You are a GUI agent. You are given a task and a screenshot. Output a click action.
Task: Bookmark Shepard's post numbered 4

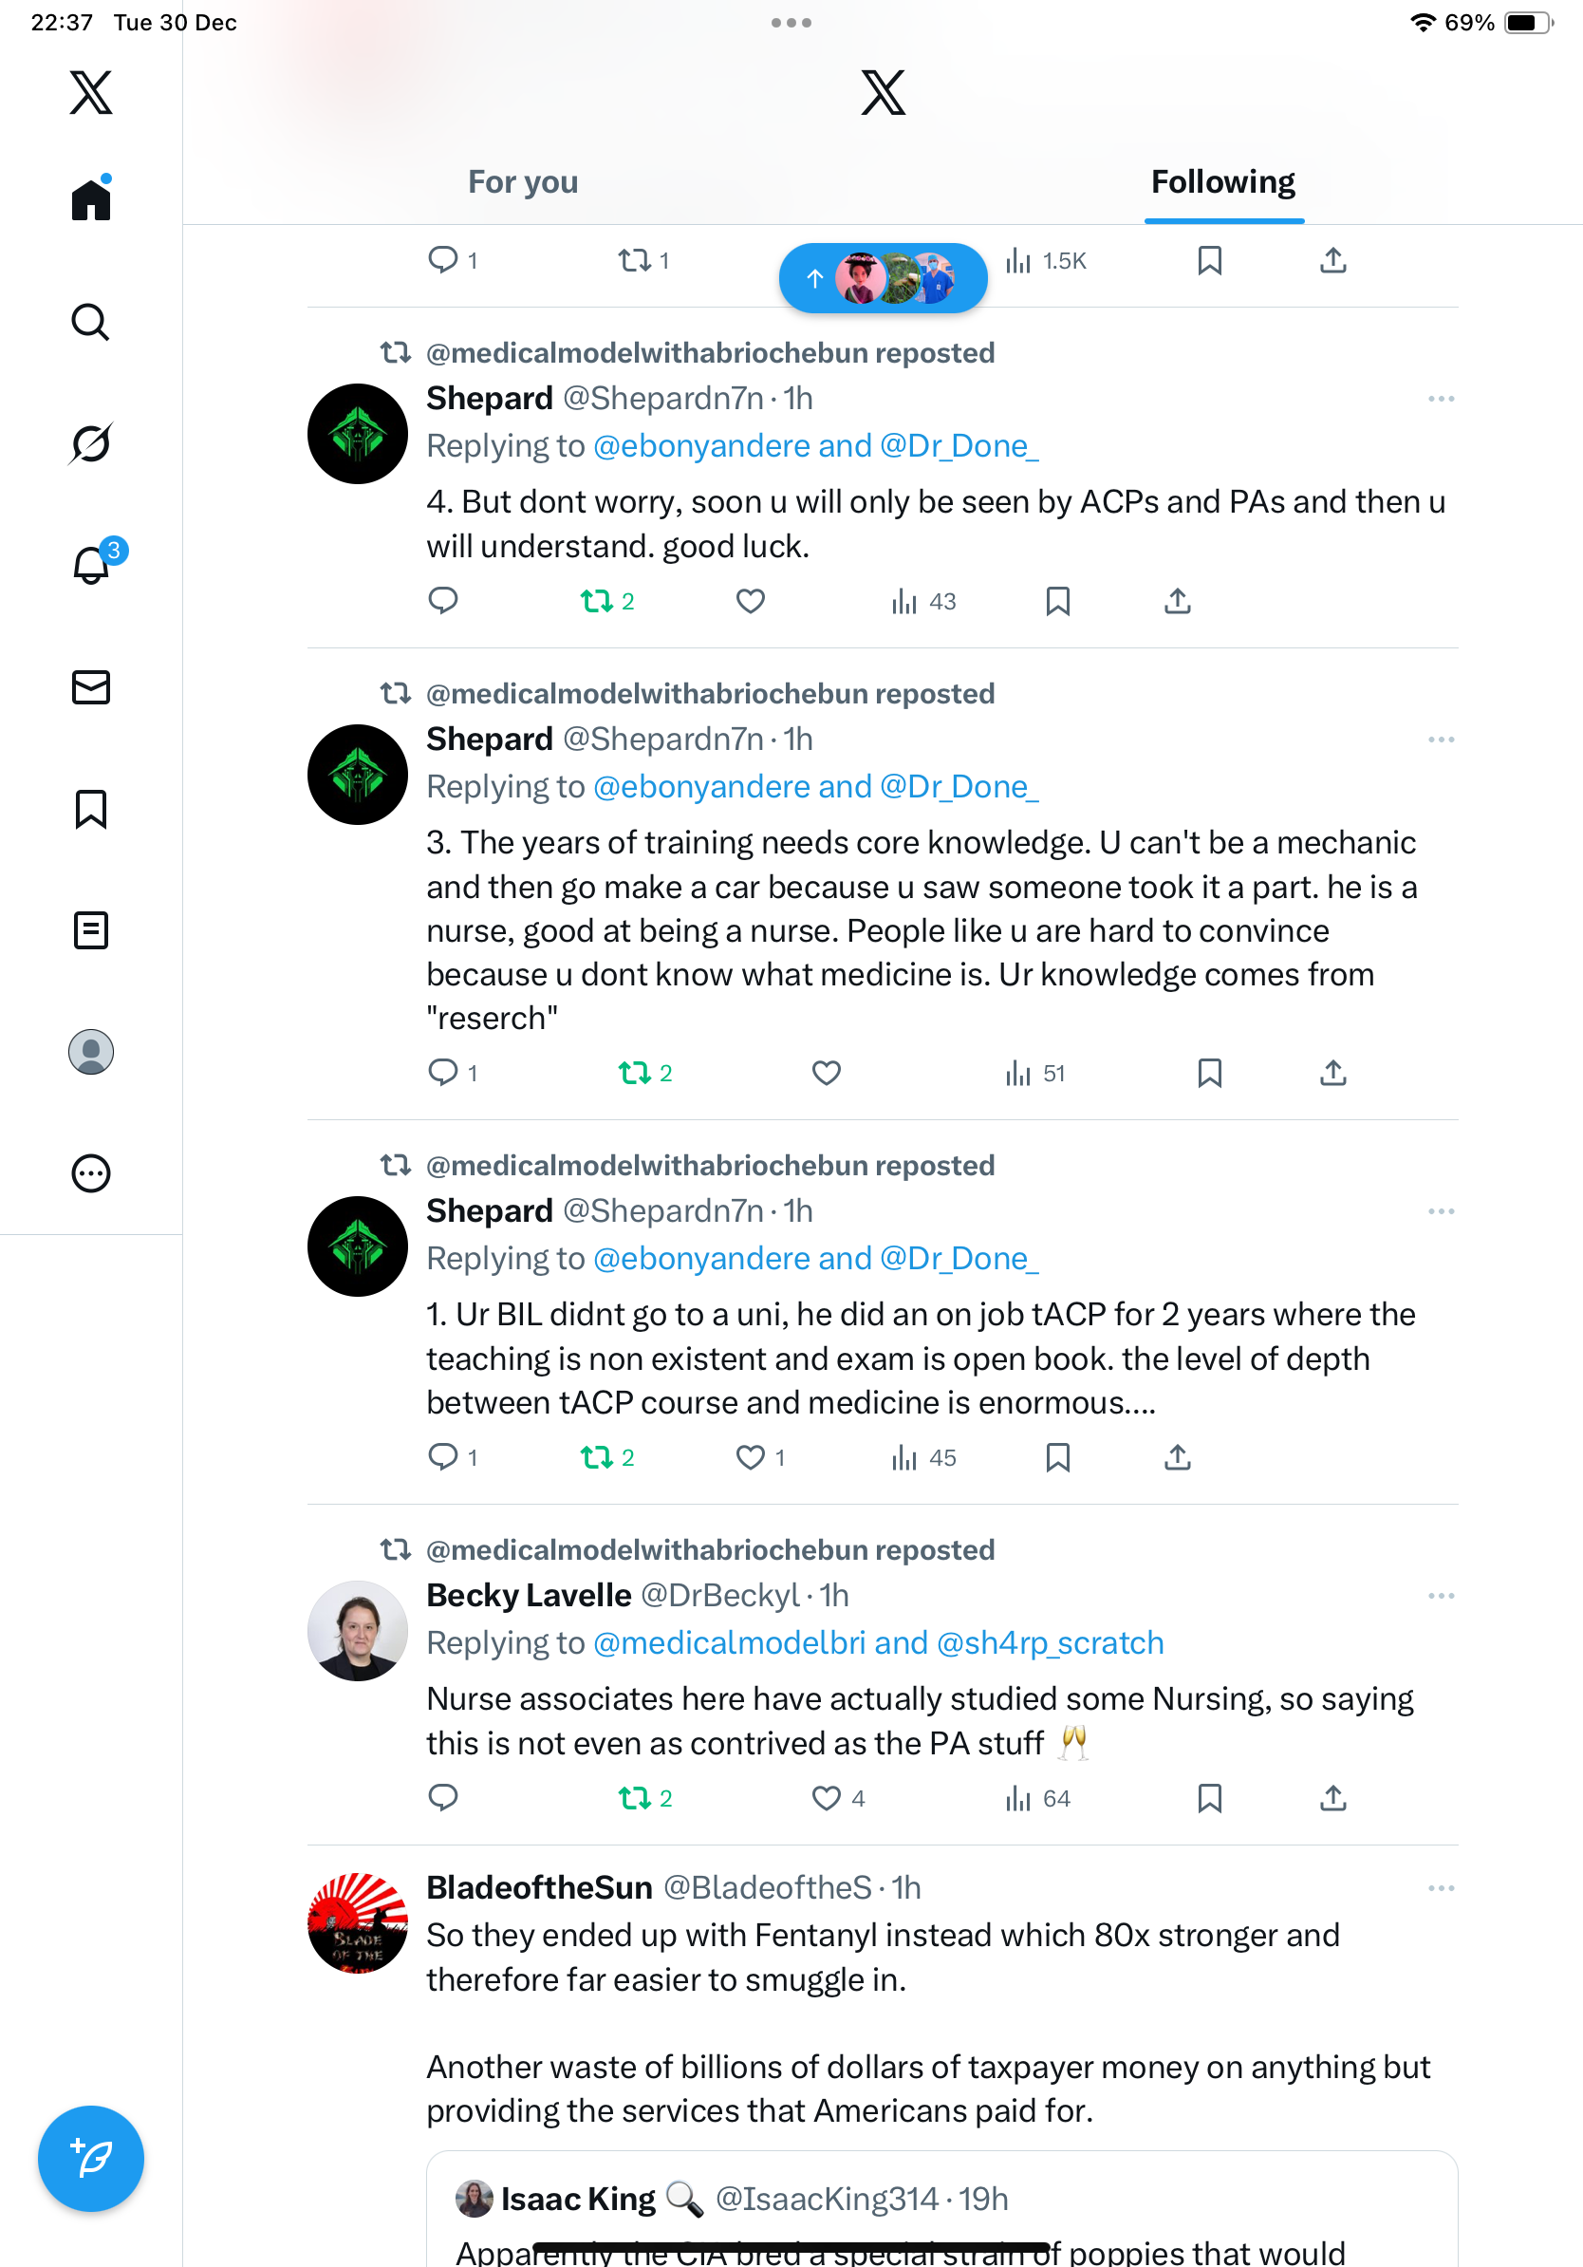[x=1057, y=601]
